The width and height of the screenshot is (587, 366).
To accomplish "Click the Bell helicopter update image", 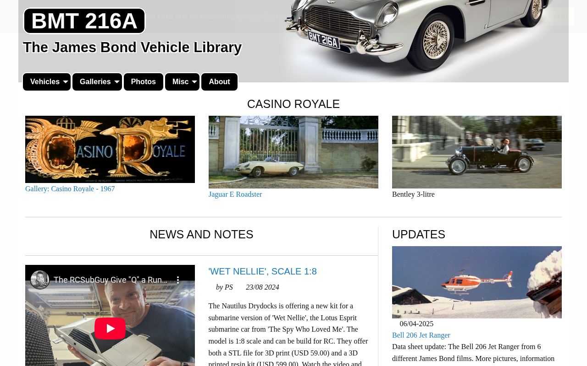I will (x=477, y=282).
